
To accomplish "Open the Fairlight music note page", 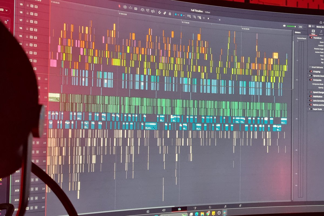I will pos(225,206).
